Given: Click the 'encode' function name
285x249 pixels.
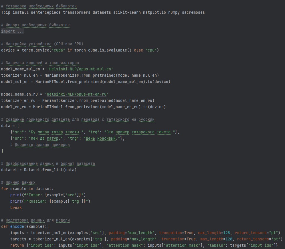Looking at the screenshot, I should (17, 227).
